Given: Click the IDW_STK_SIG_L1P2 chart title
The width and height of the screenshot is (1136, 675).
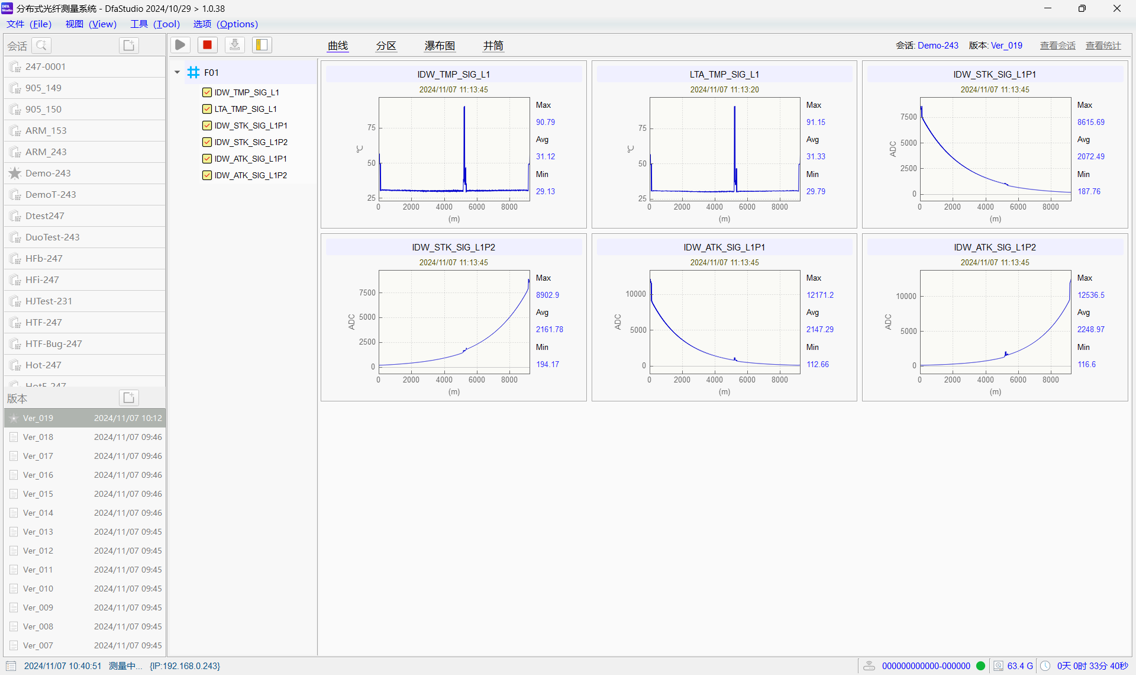Looking at the screenshot, I should pos(454,247).
